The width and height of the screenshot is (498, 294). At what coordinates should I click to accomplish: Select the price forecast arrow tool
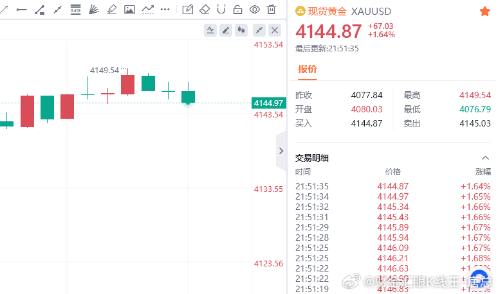(148, 10)
